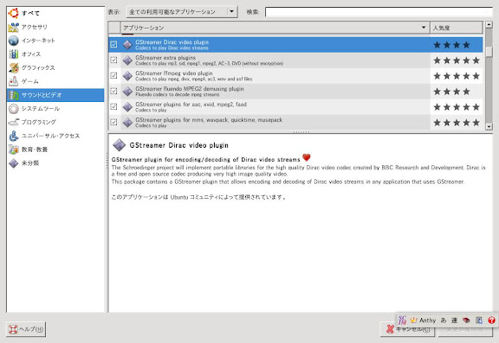Sort by the アプリケーション column header
This screenshot has height=343, width=499.
point(275,28)
